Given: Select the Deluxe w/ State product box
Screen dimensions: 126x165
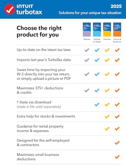Looking at the screenshot, I should coord(97,30).
